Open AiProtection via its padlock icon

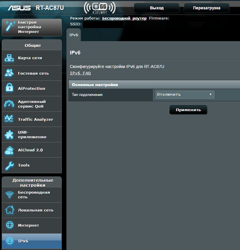coord(10,88)
